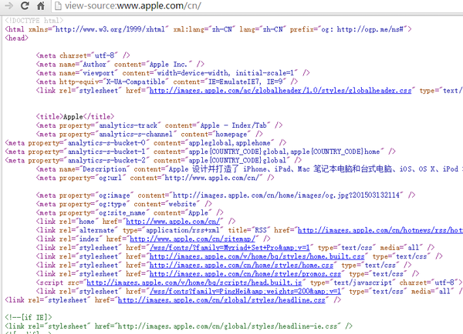Click the title Apple text
The width and height of the screenshot is (463, 334).
point(73,117)
